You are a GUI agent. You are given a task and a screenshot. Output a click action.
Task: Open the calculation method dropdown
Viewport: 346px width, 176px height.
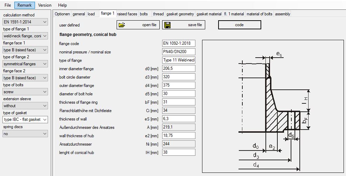pos(25,22)
